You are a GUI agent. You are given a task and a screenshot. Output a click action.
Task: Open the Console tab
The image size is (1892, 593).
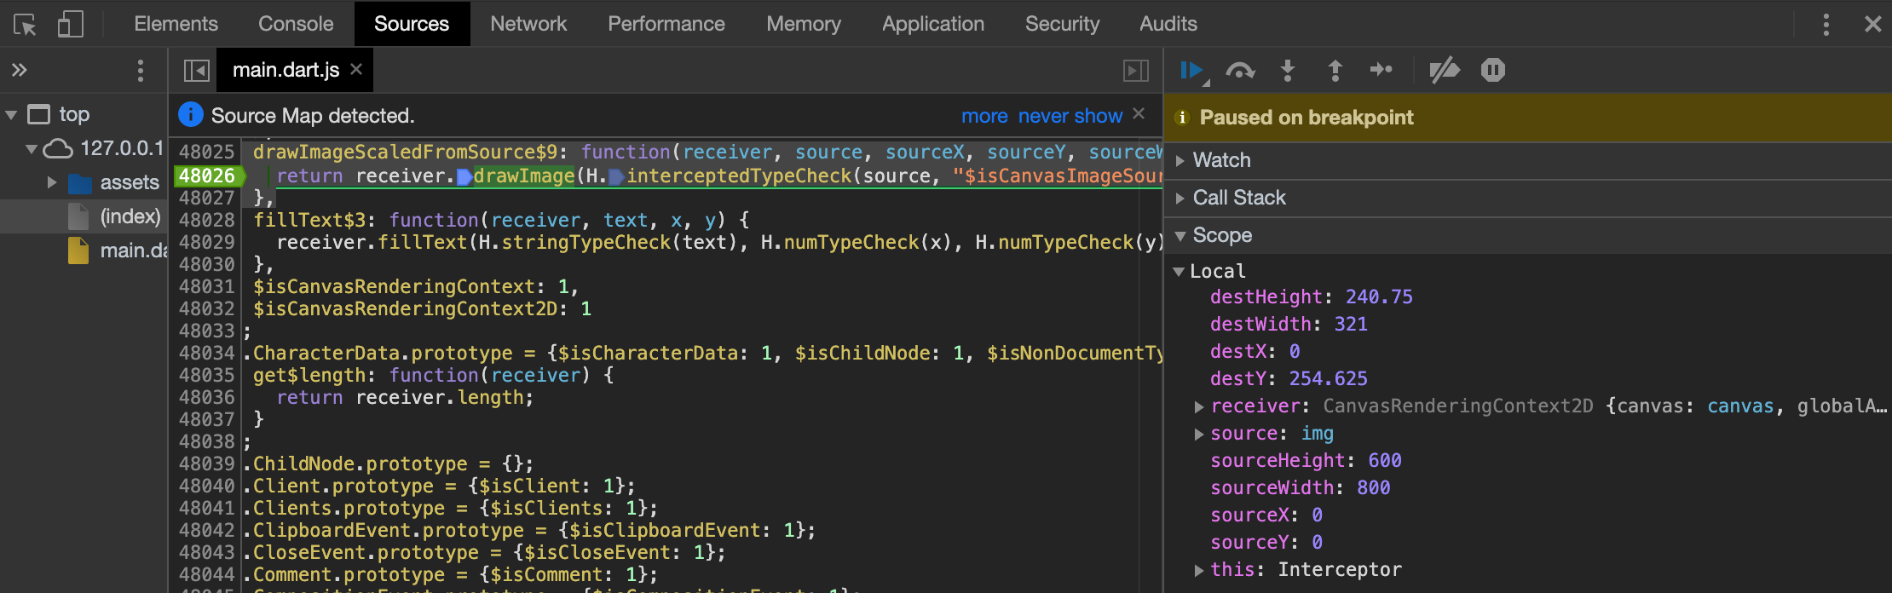click(x=296, y=24)
